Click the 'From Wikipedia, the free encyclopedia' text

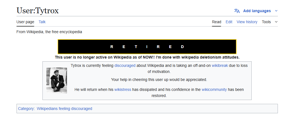pyautogui.click(x=49, y=32)
